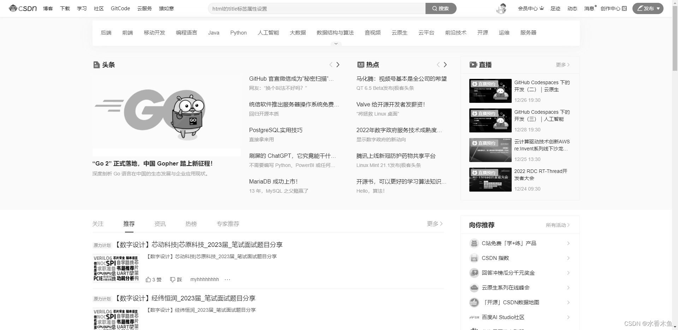Expand chevron on C站免费「学+练」产品 row
The image size is (678, 330).
point(568,243)
